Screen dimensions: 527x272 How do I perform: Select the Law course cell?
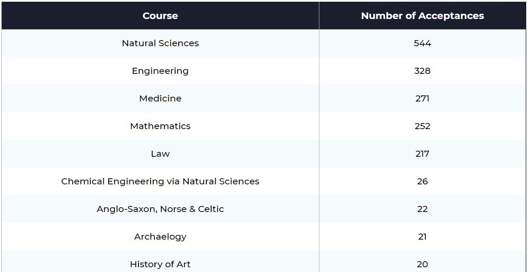click(x=160, y=154)
